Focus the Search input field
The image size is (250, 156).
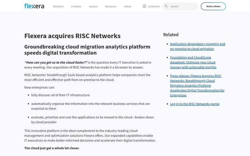(x=180, y=6)
